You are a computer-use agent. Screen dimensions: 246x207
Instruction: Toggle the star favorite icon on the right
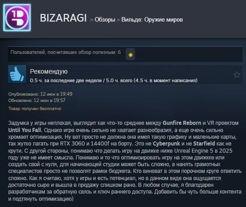coord(237,75)
